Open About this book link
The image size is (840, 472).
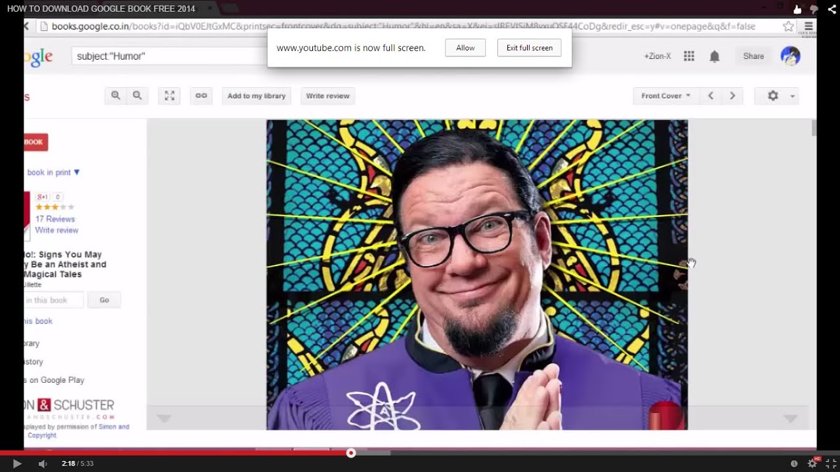pos(38,321)
